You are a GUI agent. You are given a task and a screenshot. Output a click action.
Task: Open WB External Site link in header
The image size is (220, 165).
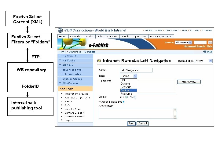click(153, 30)
